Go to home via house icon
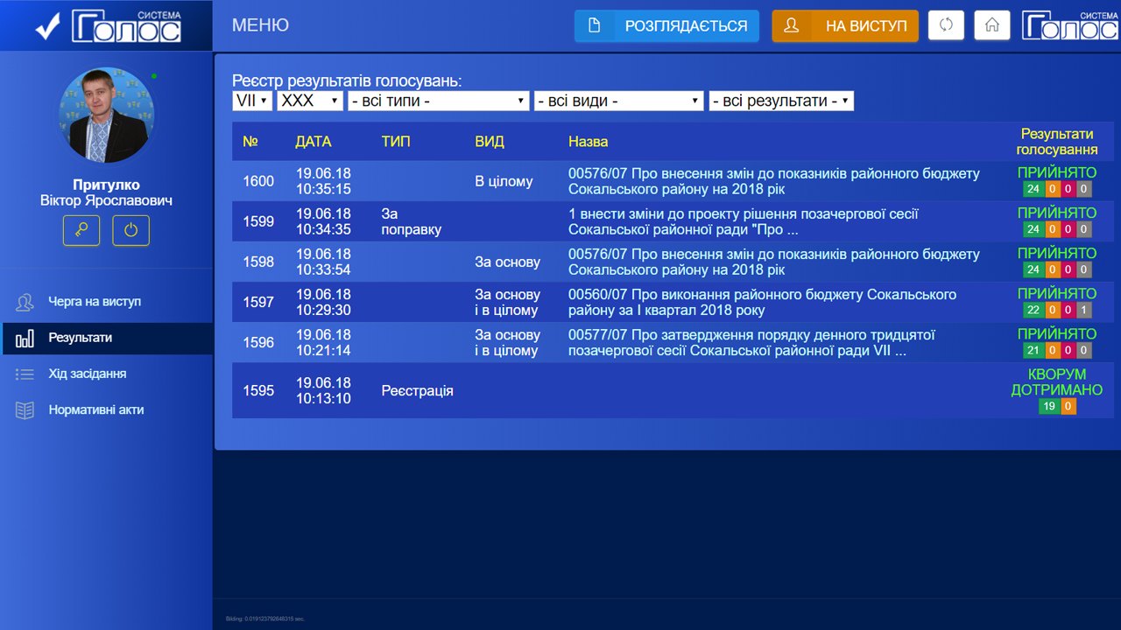This screenshot has width=1121, height=630. (992, 25)
